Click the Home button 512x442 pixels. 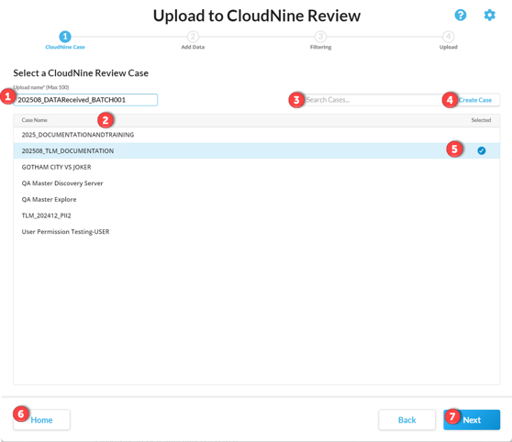click(x=41, y=420)
